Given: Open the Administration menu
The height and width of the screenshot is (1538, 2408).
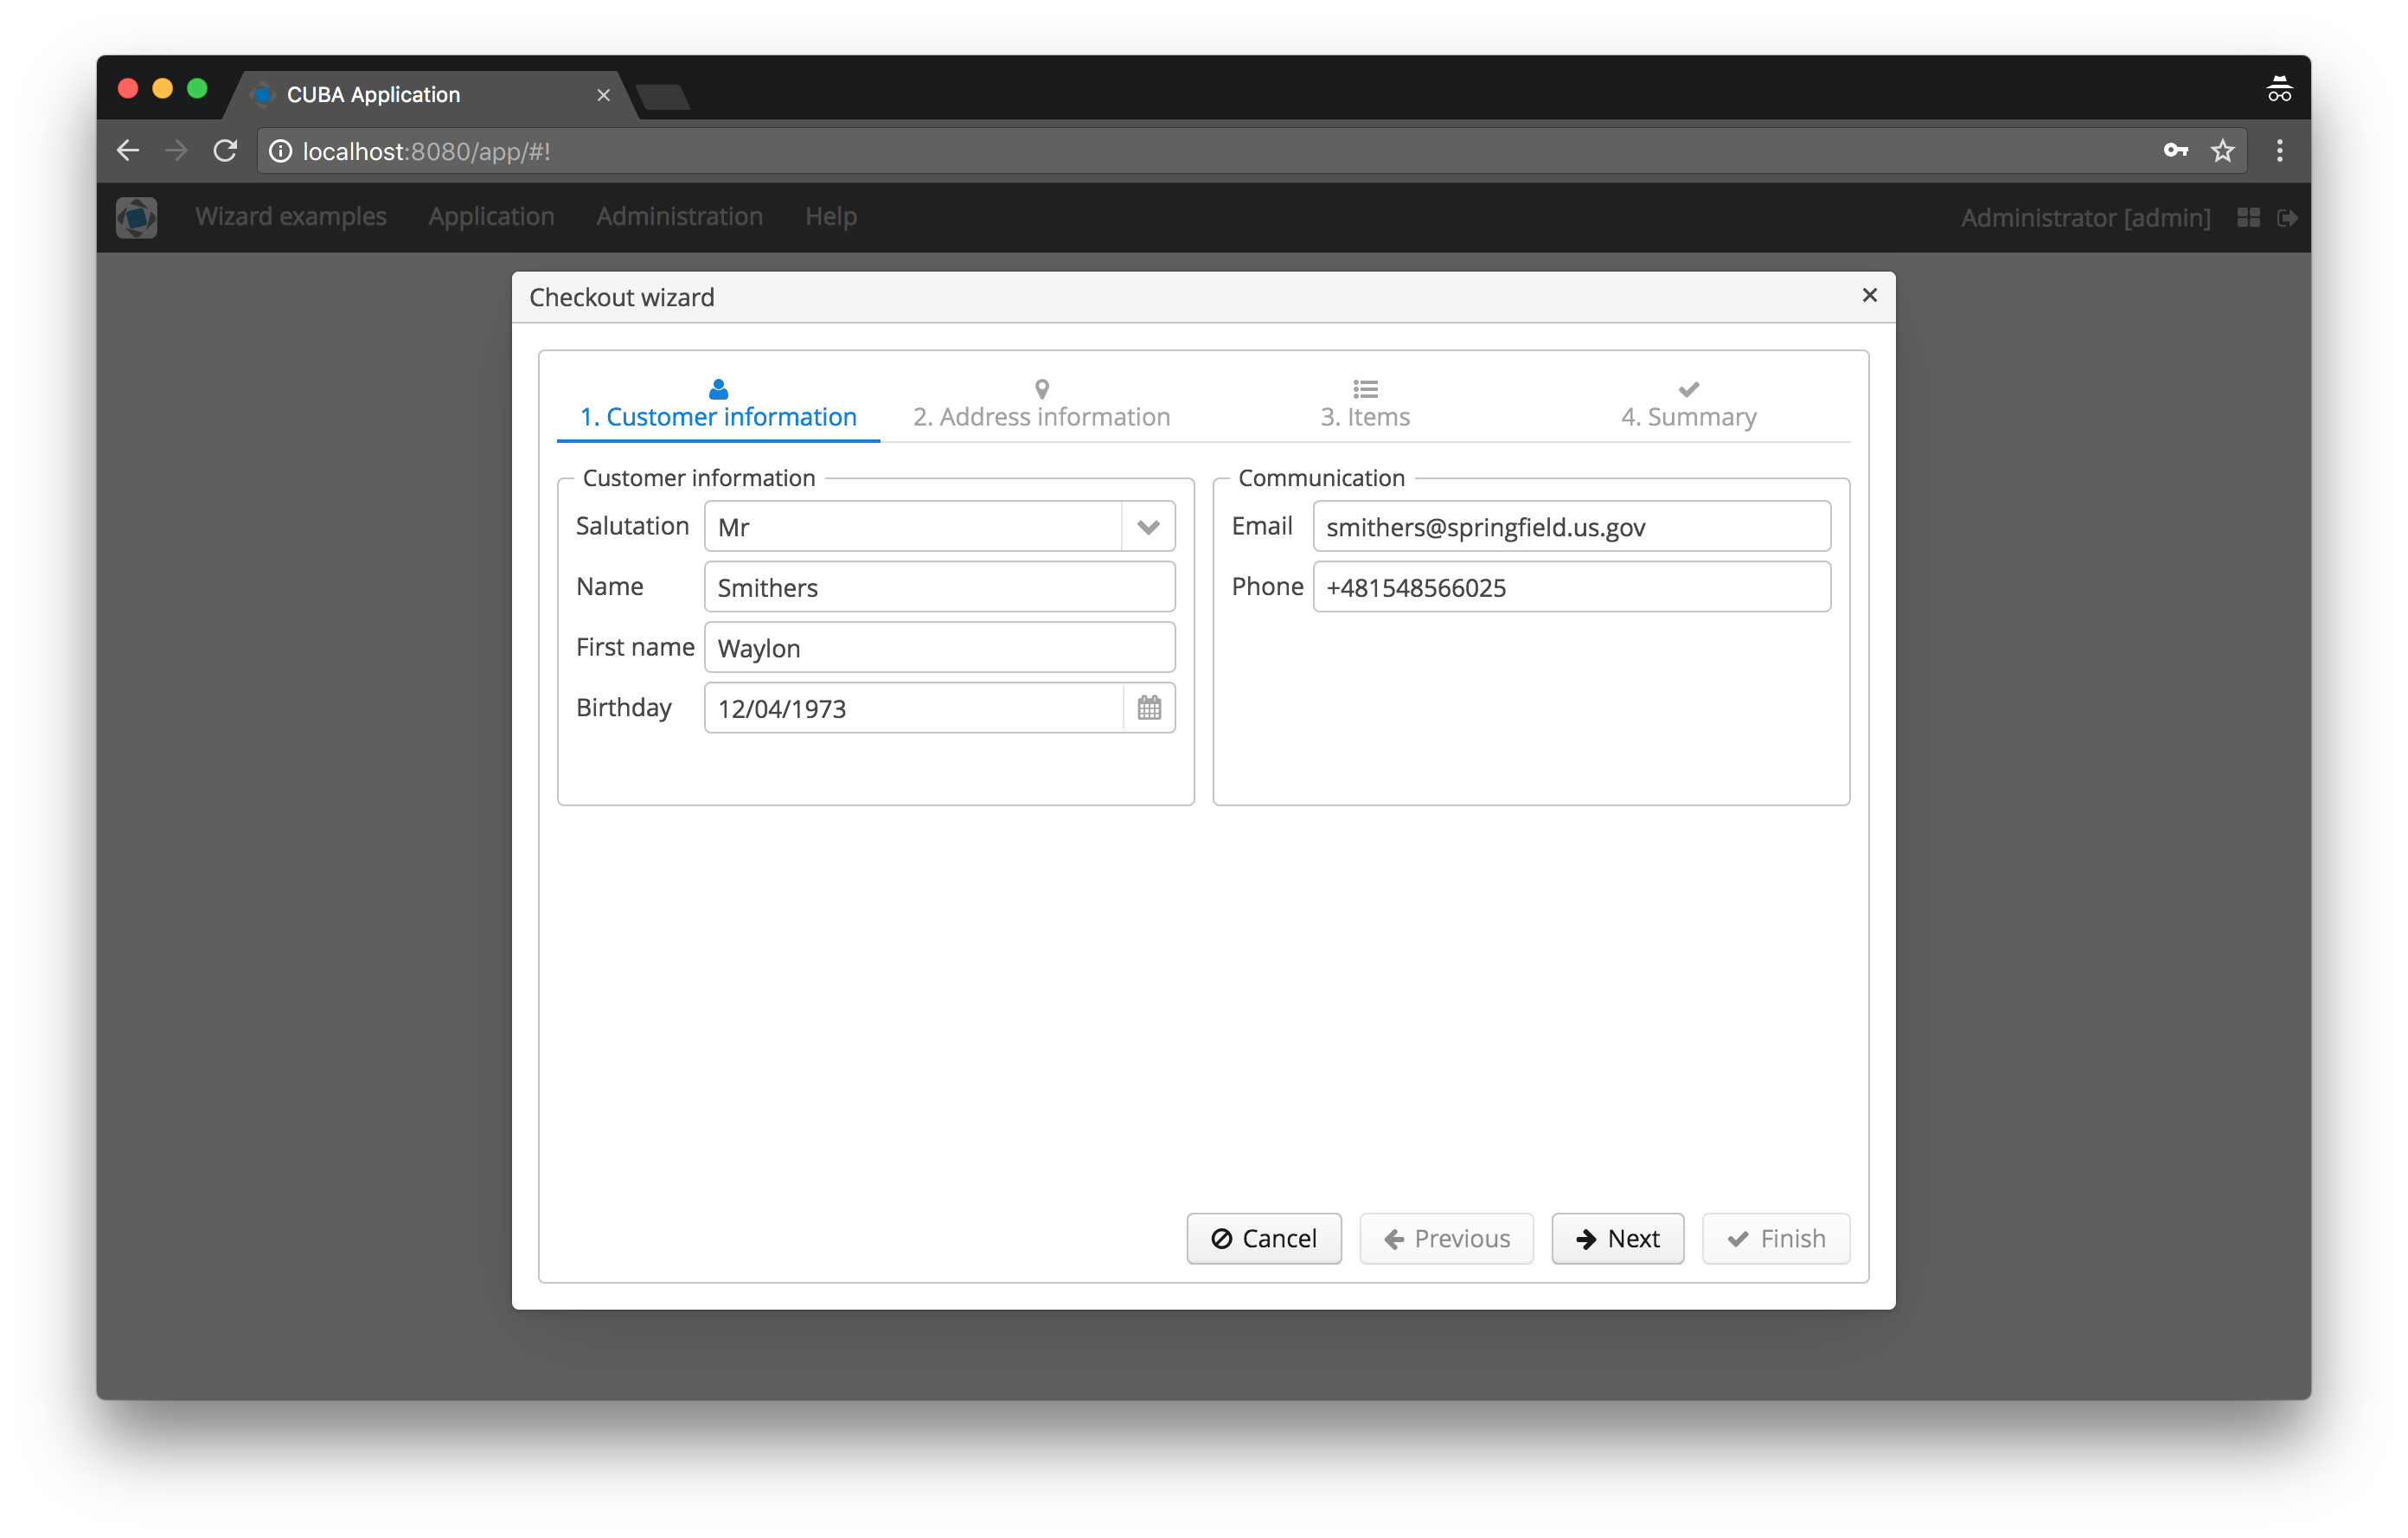Looking at the screenshot, I should coord(679,217).
